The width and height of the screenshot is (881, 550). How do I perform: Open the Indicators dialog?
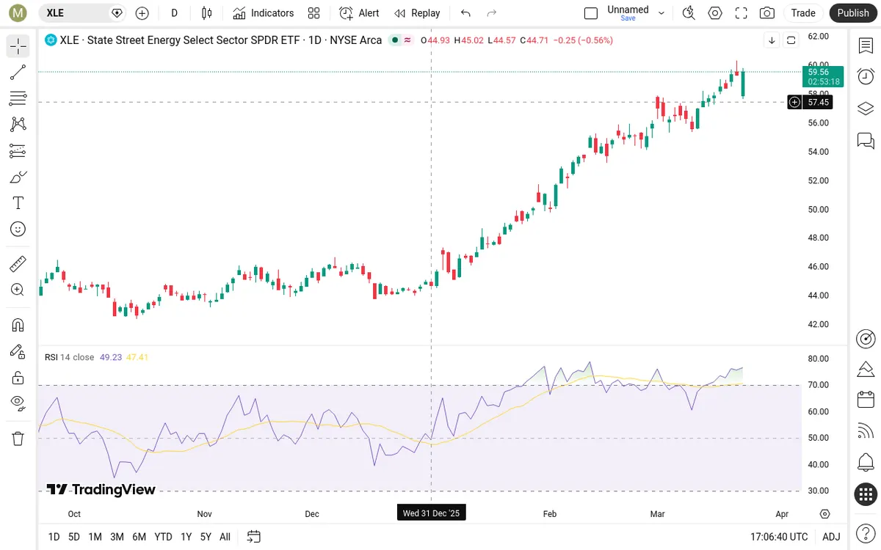tap(264, 13)
